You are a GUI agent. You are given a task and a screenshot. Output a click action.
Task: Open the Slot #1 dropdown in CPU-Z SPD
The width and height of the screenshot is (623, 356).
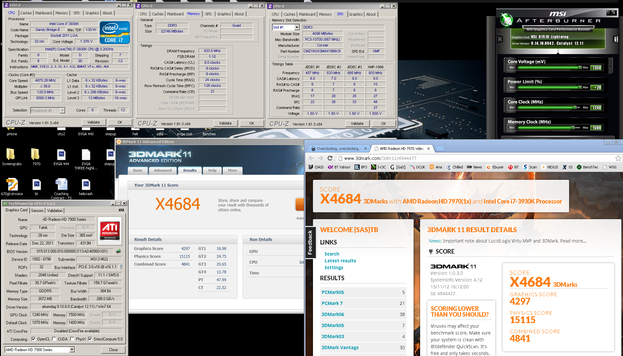pyautogui.click(x=297, y=27)
